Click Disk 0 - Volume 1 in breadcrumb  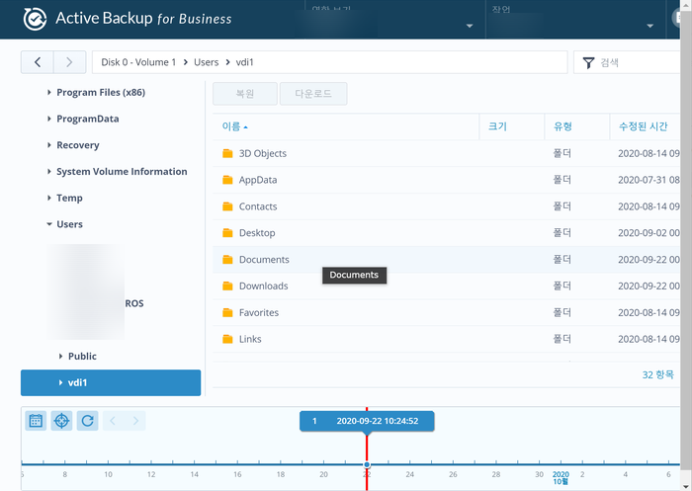tap(138, 62)
